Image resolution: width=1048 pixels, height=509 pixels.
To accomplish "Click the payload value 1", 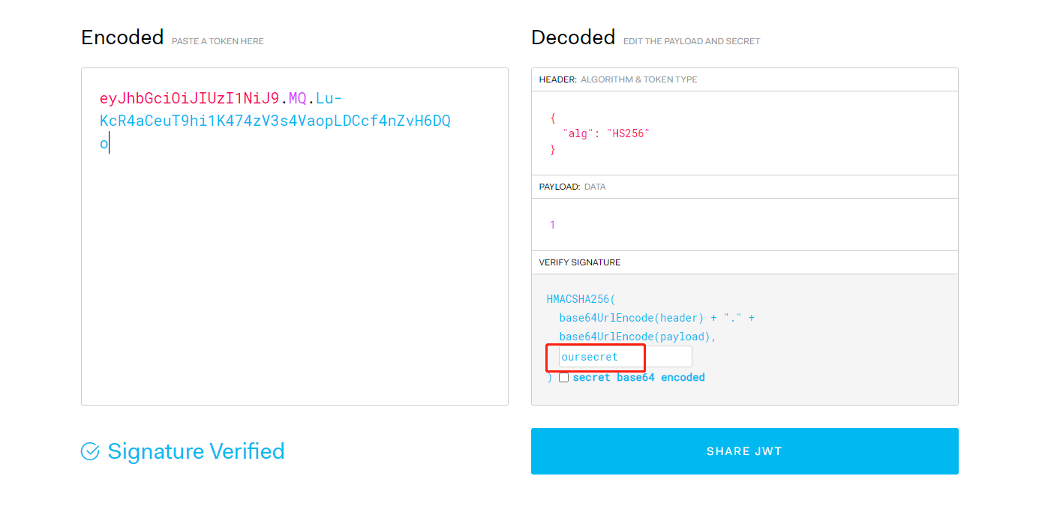I will [553, 225].
